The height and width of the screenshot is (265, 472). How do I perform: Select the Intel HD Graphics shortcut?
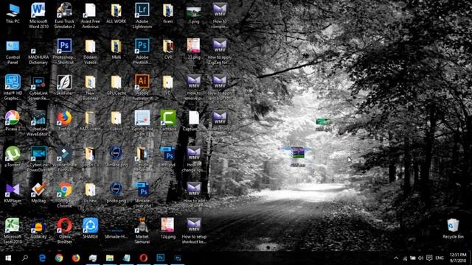13,88
